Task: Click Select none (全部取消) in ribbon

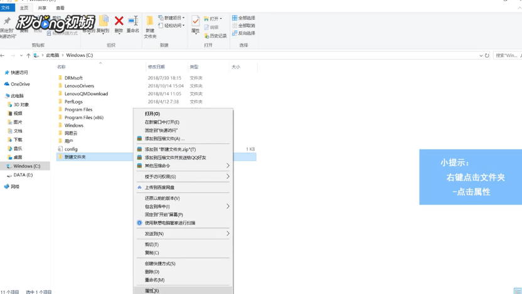Action: (x=243, y=26)
